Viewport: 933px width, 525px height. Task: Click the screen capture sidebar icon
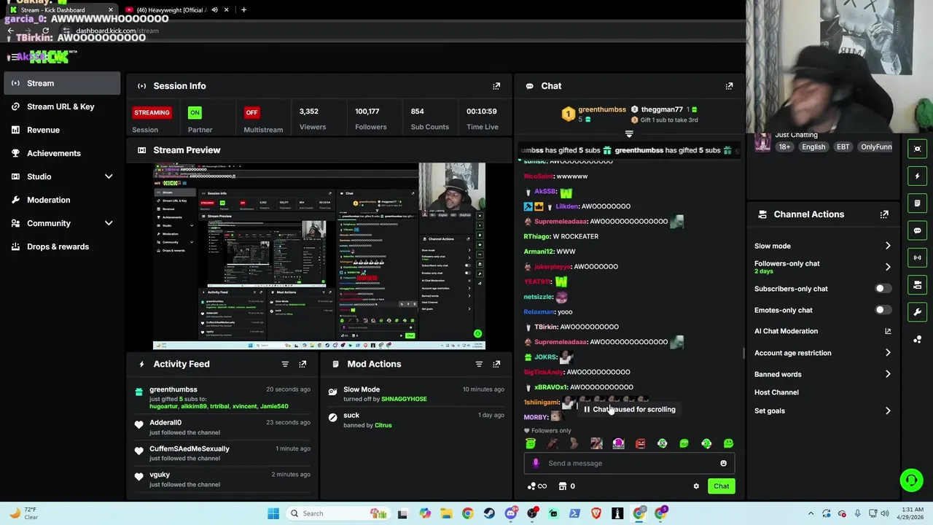point(917,148)
